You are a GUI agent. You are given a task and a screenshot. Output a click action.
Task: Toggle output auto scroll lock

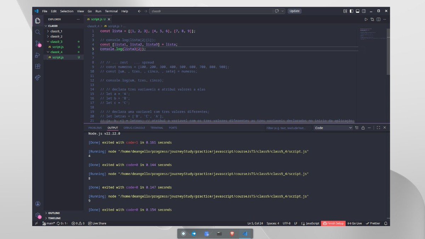(363, 128)
